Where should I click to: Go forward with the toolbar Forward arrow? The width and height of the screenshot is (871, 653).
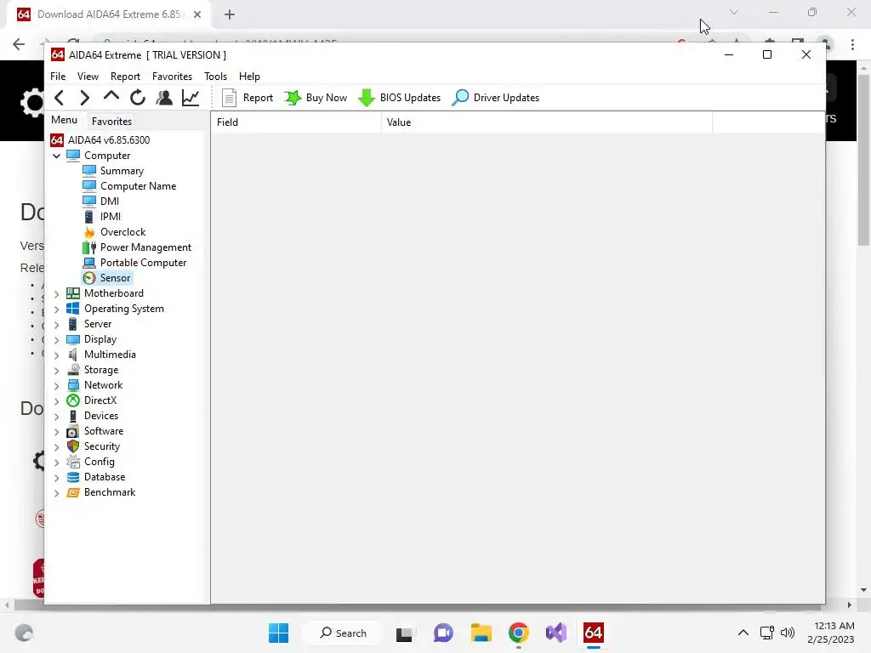[84, 98]
